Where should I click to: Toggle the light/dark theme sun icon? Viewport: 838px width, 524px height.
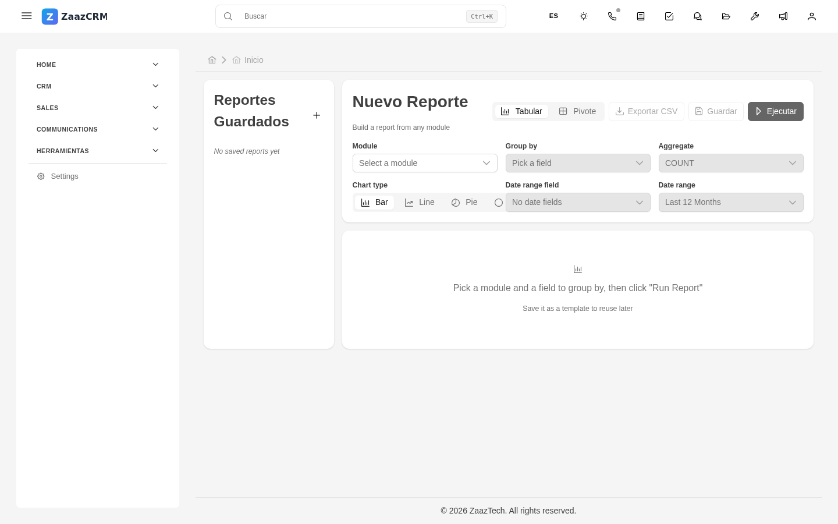[x=584, y=16]
